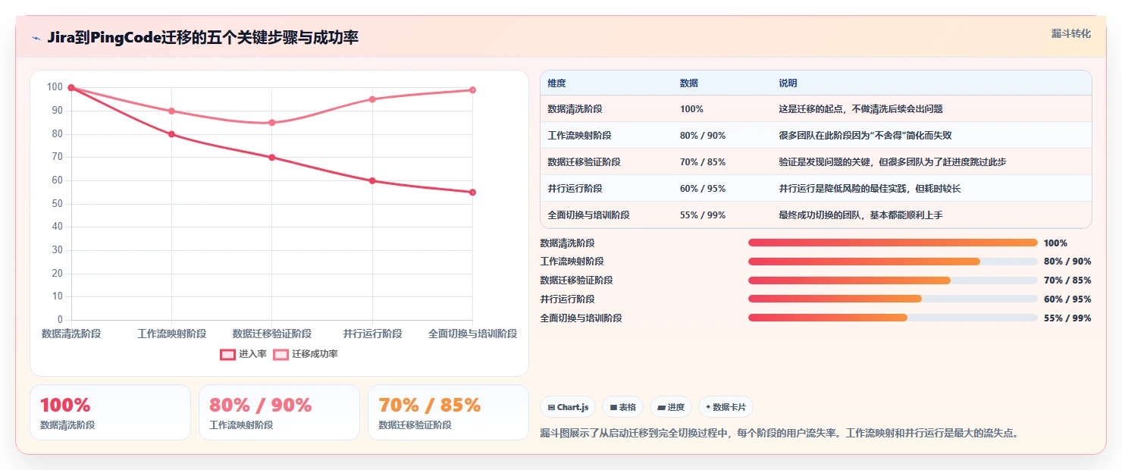This screenshot has width=1122, height=470.
Task: Click the 数据清洗阶段 progress bar
Action: pos(892,243)
